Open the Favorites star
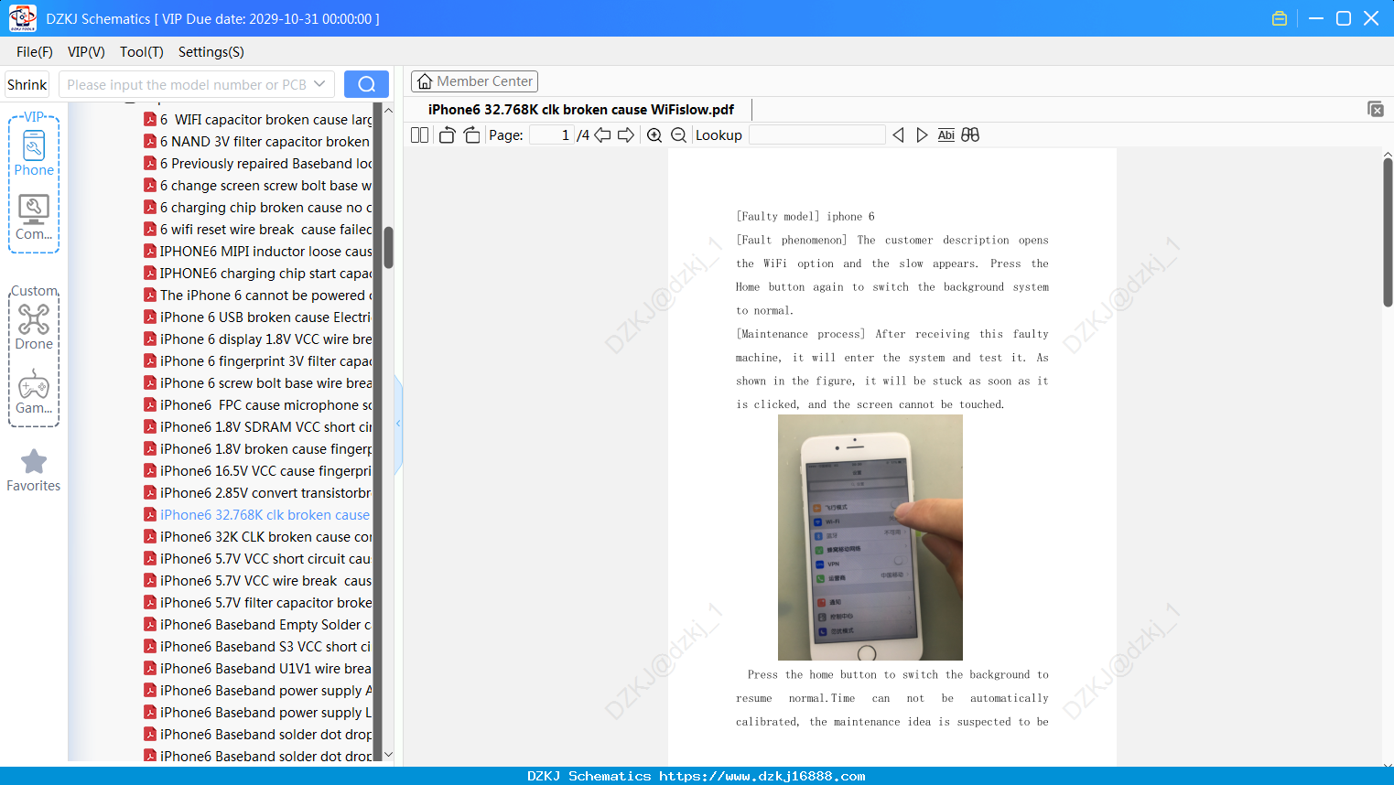1394x785 pixels. 34,470
